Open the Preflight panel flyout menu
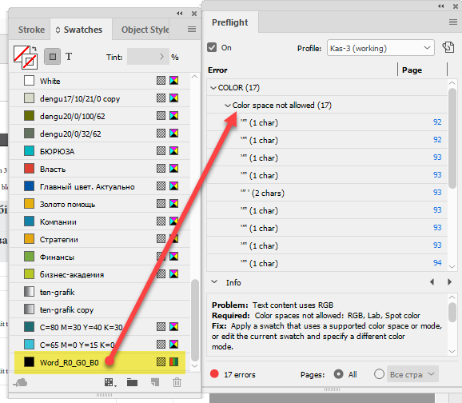The height and width of the screenshot is (403, 462). (x=453, y=22)
